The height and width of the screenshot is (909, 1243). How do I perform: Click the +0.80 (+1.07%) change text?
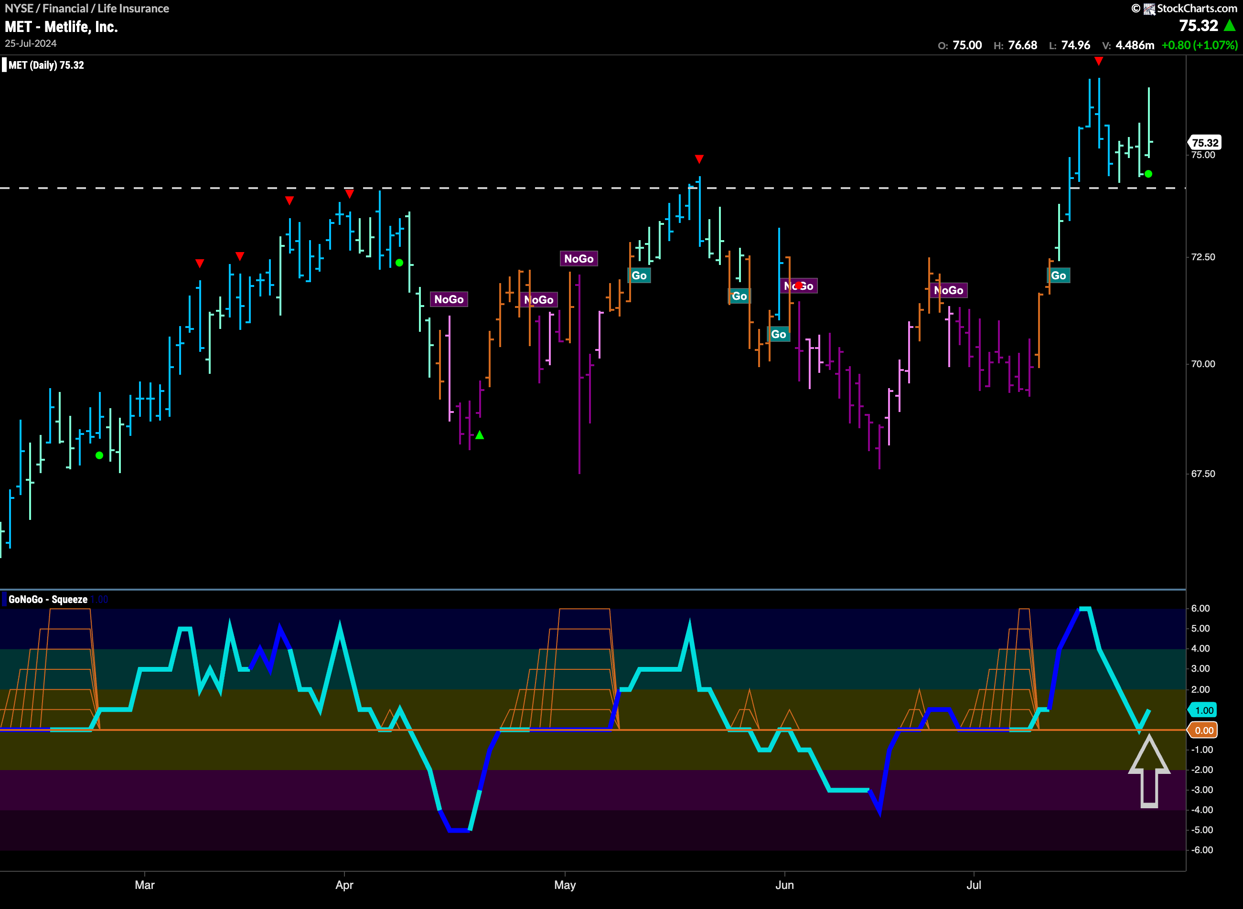coord(1200,45)
